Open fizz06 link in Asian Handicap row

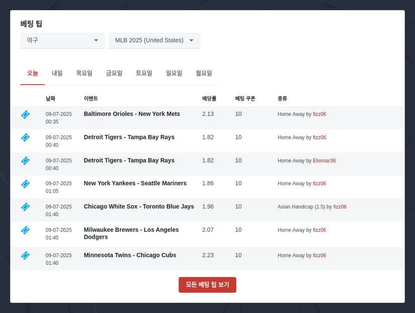[x=340, y=207]
